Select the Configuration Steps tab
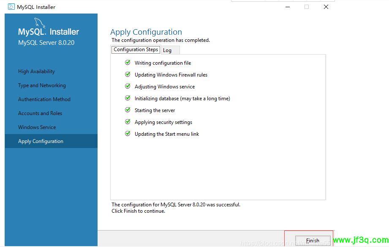This screenshot has height=247, width=389. tap(136, 49)
